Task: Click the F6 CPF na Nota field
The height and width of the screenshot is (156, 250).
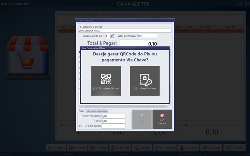Action: 113,126
